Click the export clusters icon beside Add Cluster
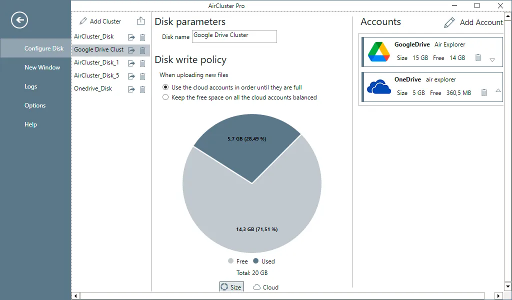 point(140,21)
